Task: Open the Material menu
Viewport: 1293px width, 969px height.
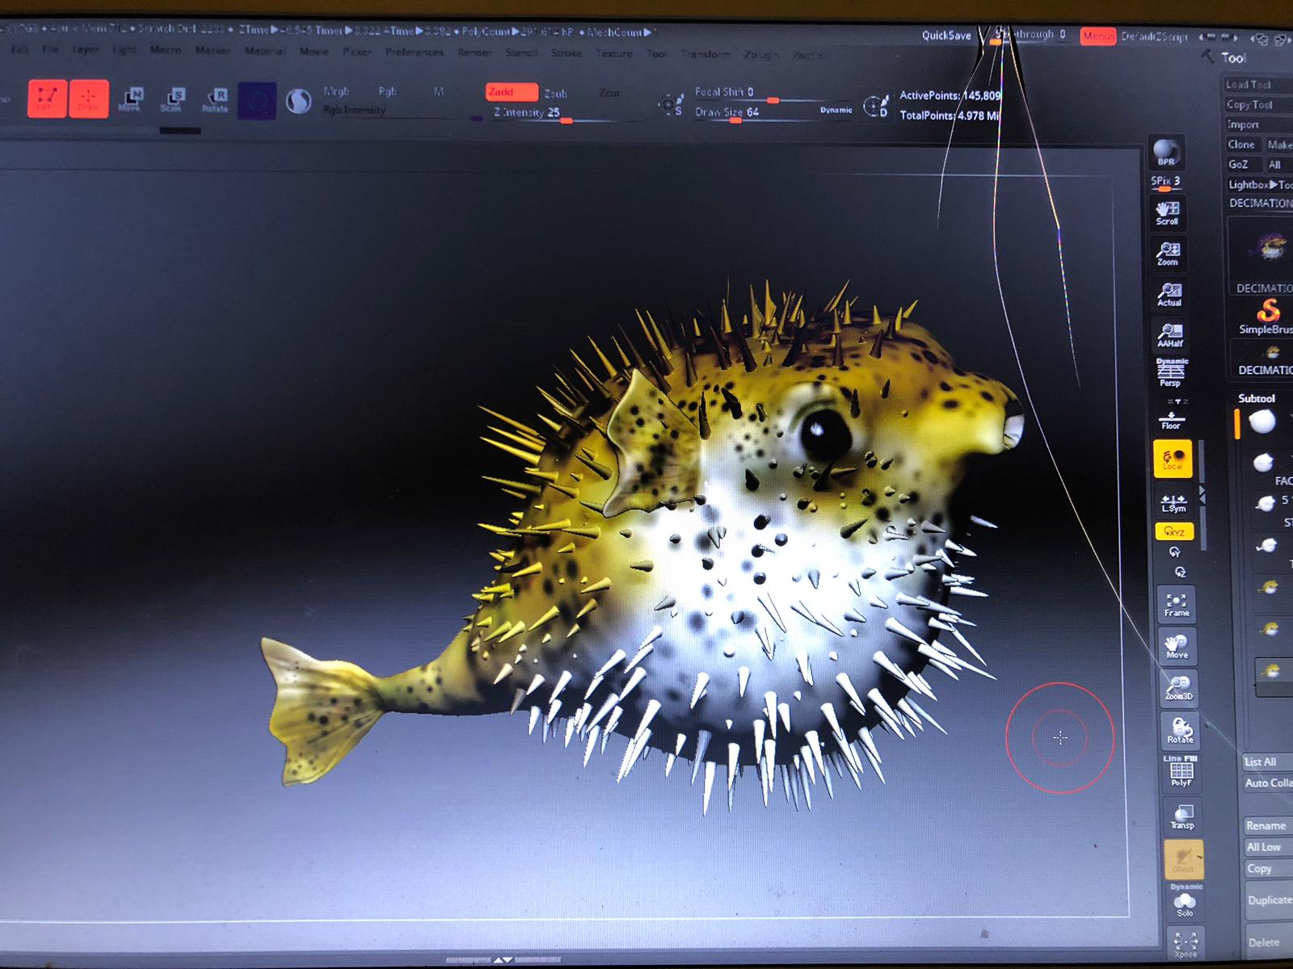Action: 264,51
